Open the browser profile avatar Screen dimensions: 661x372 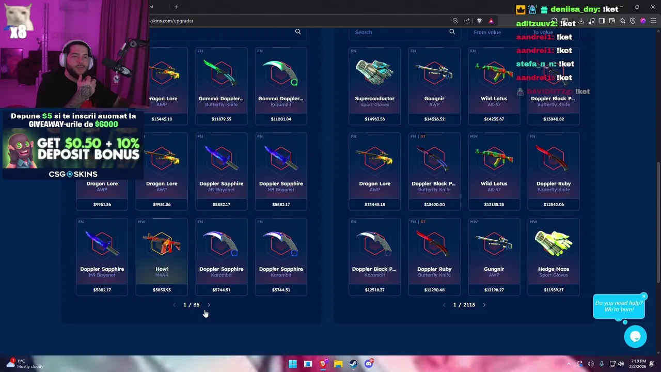(643, 21)
